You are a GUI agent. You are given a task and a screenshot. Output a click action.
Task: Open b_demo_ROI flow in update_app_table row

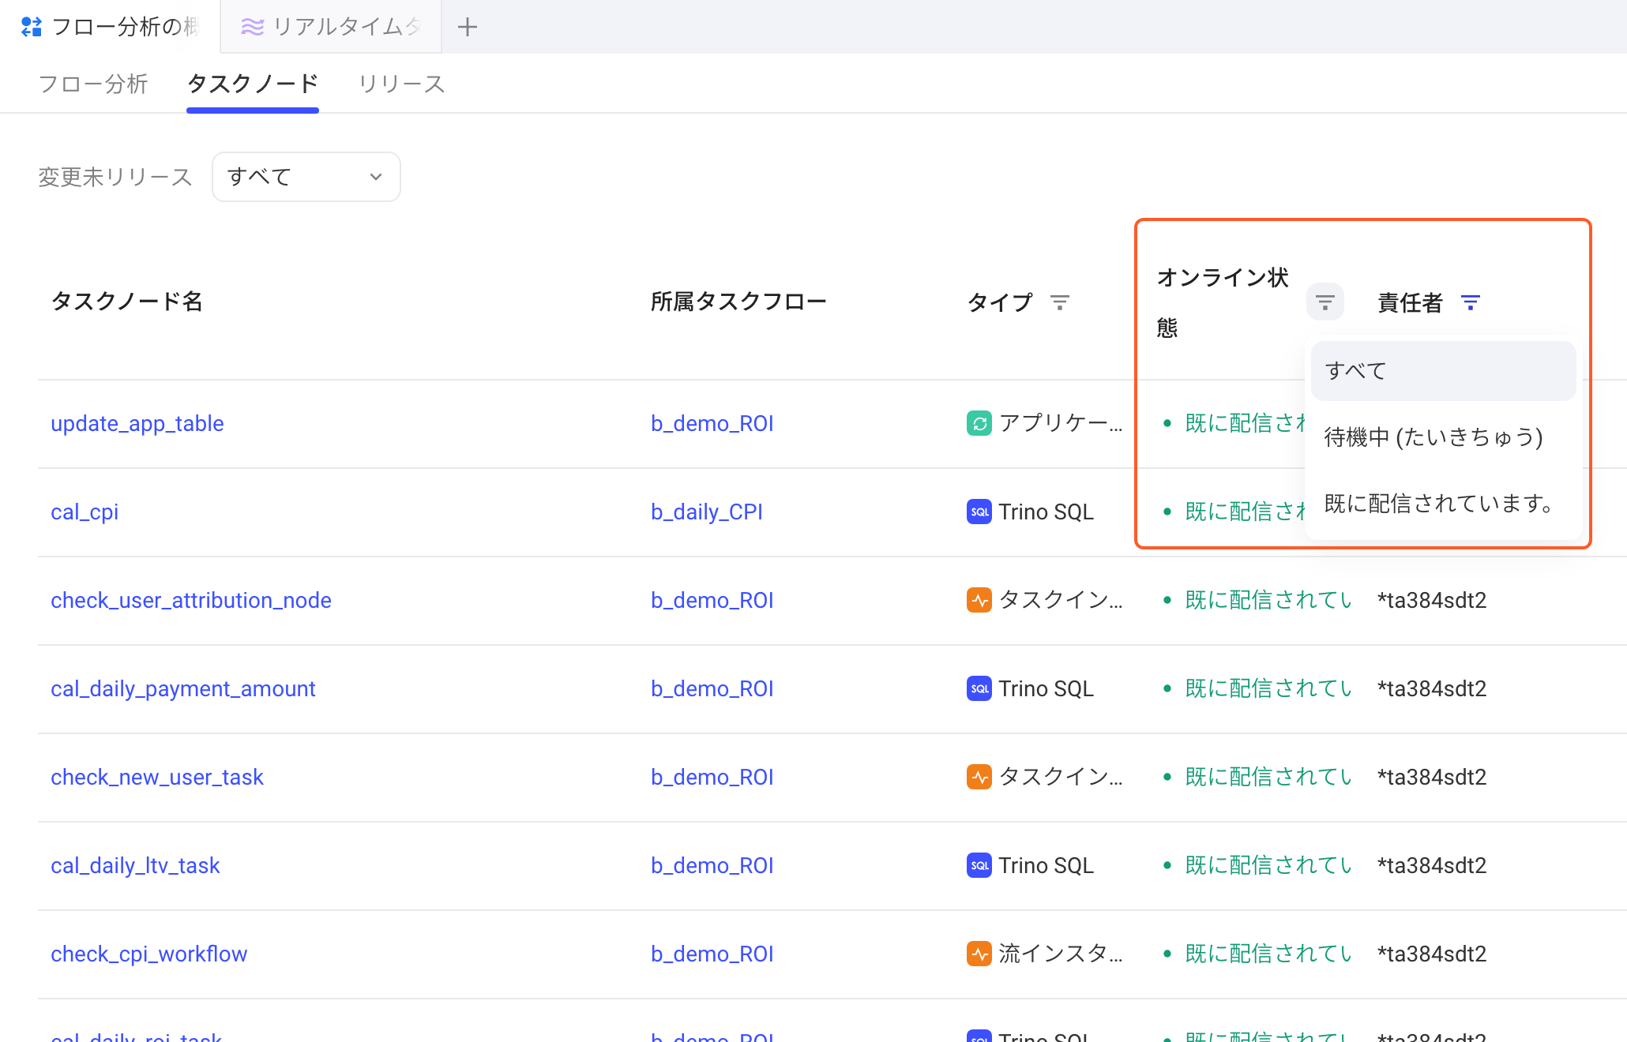point(712,423)
